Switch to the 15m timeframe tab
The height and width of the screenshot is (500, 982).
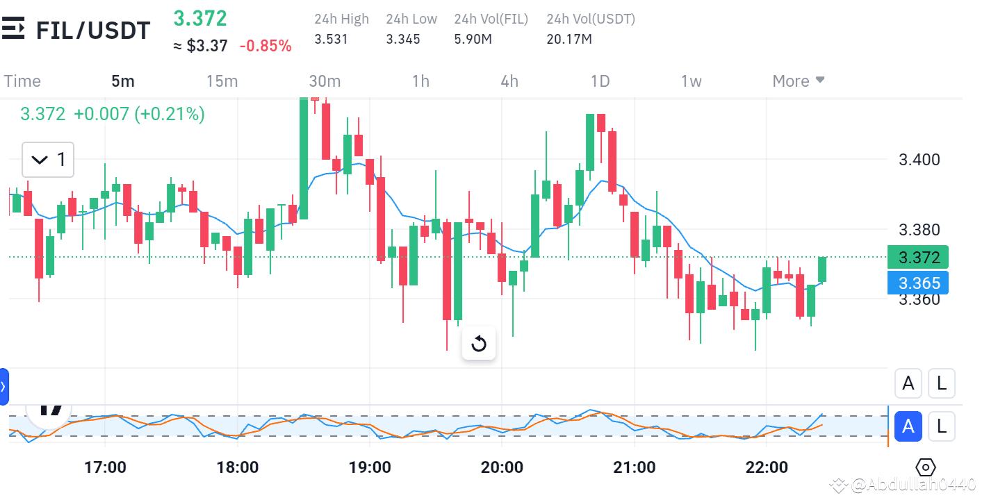tap(222, 81)
